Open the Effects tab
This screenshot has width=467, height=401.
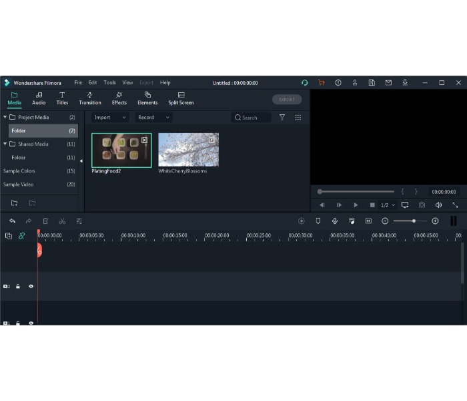(119, 99)
